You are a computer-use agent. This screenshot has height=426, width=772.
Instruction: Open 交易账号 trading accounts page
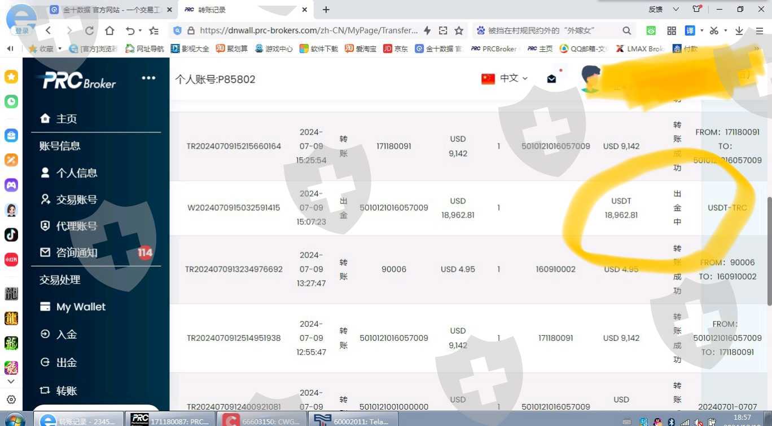coord(76,199)
